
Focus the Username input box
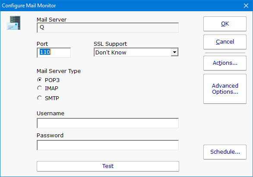pos(108,123)
